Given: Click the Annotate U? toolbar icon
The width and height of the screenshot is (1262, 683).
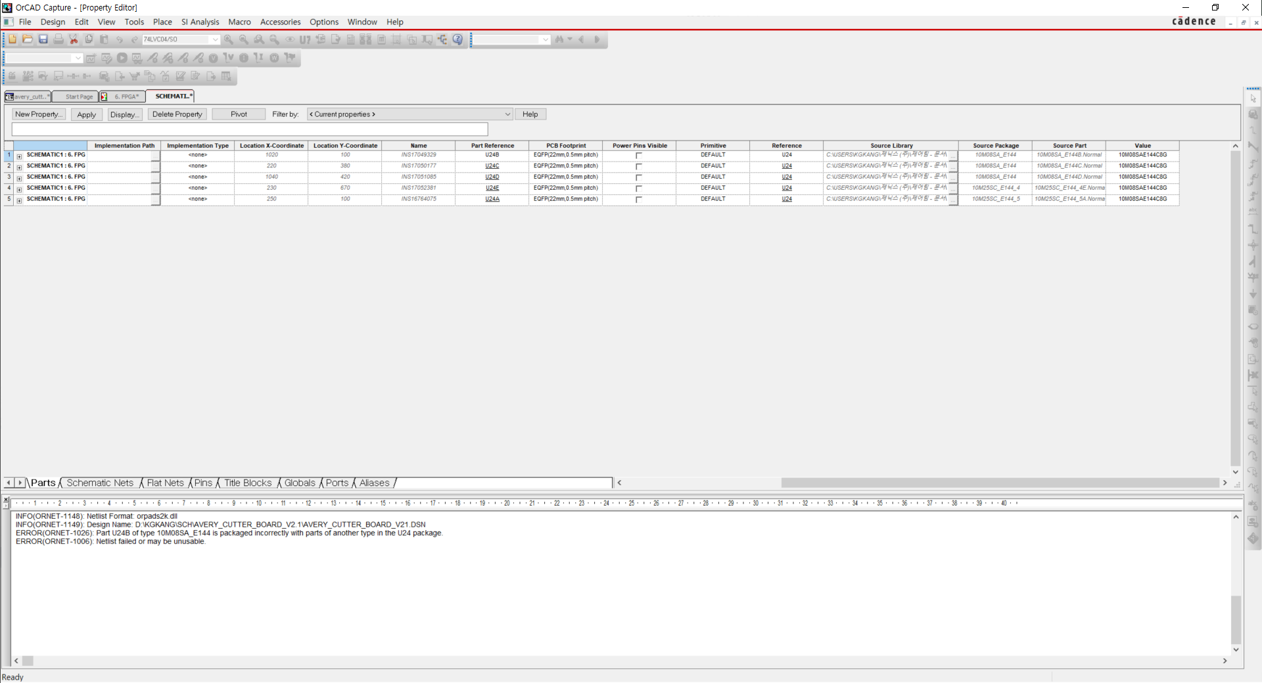Looking at the screenshot, I should 305,39.
